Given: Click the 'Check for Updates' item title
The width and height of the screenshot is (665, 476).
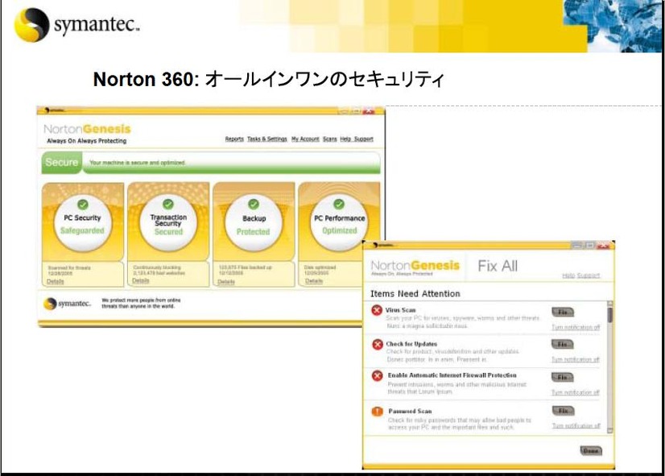Looking at the screenshot, I should coord(411,344).
